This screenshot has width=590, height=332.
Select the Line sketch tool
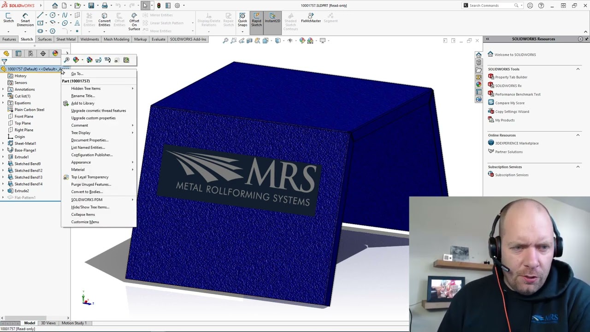coord(41,15)
